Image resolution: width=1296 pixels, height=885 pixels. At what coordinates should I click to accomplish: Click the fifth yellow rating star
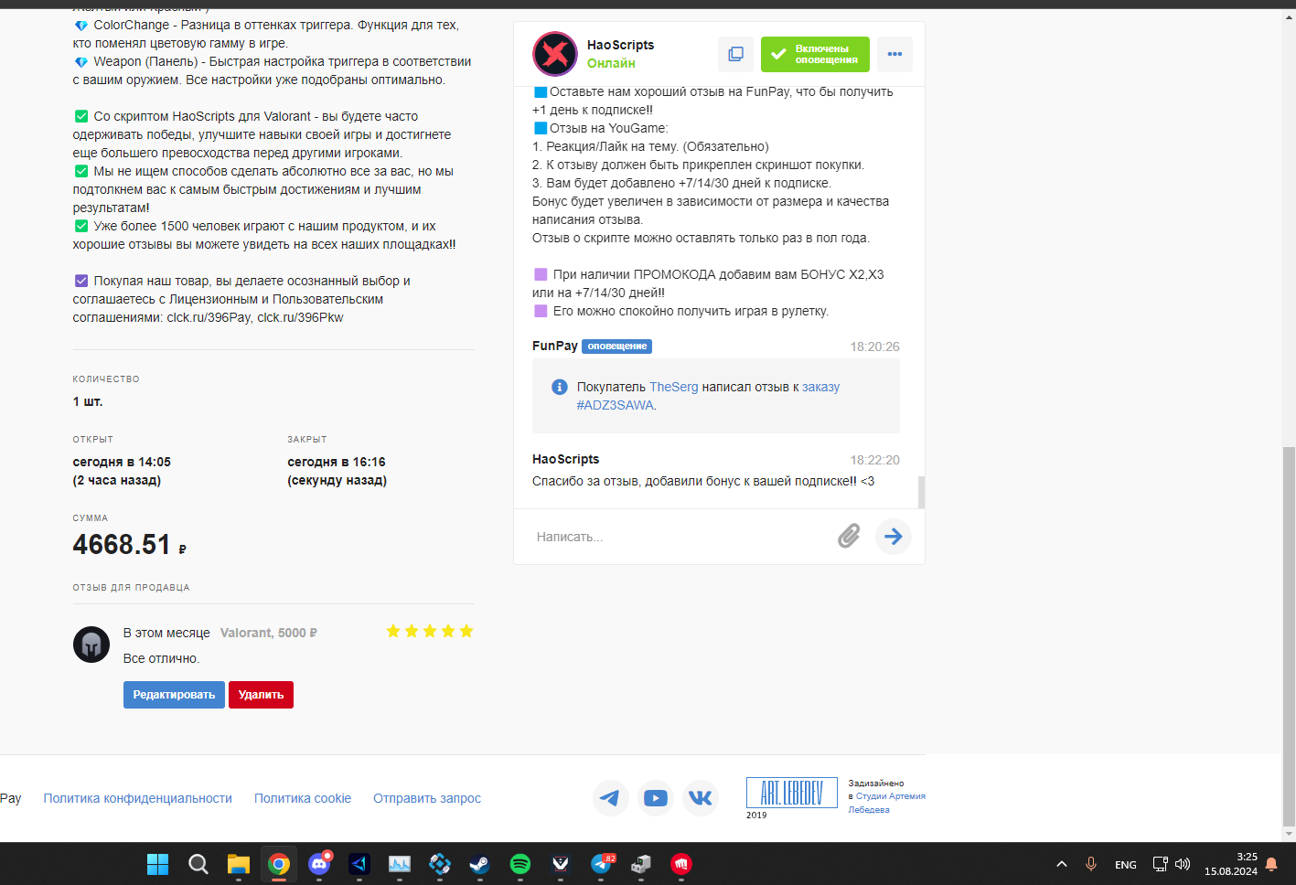466,631
